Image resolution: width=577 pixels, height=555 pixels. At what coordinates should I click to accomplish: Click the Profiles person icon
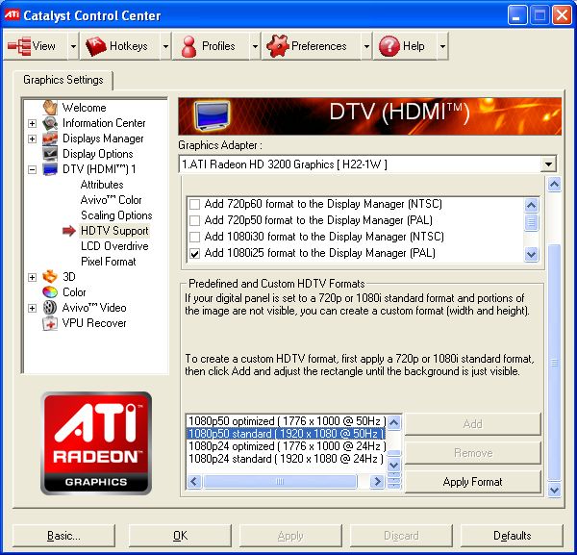(188, 46)
